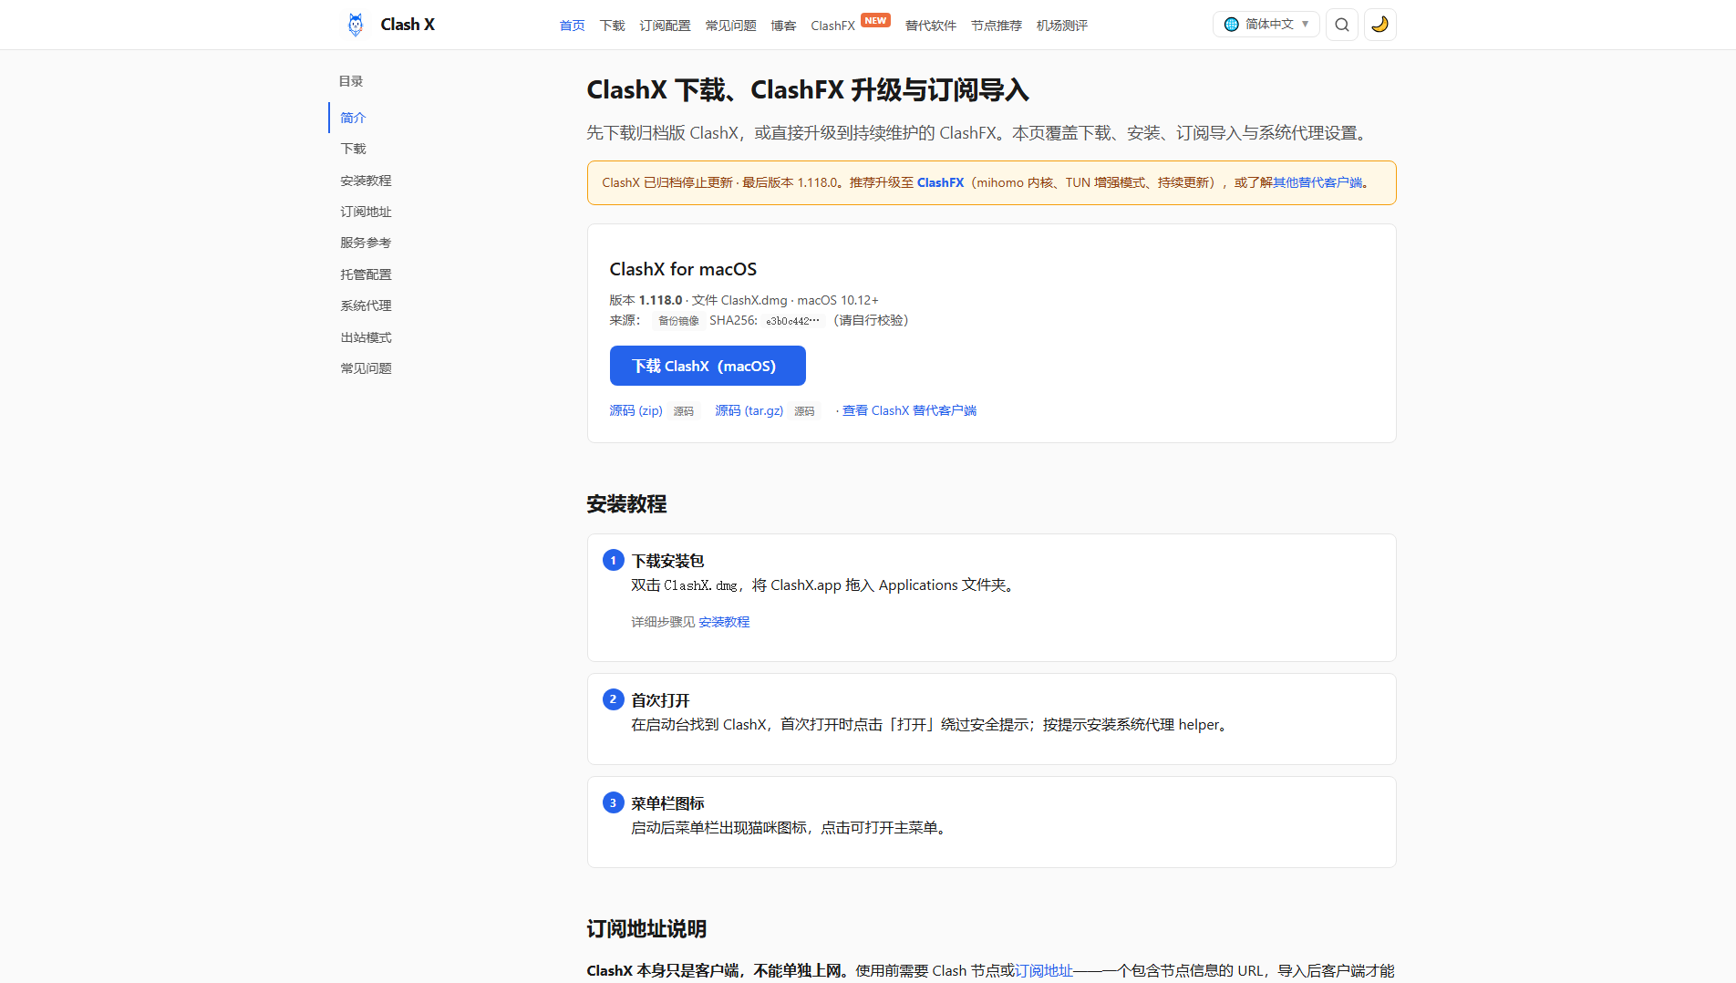Screen dimensions: 1736x983
Task: Go to 订阅配置 in top navigation
Action: click(x=665, y=26)
